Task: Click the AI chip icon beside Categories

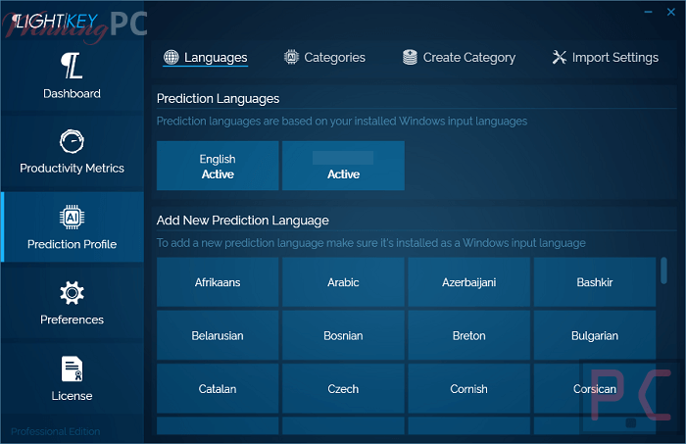Action: 291,57
